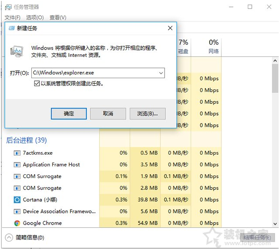Viewport: 280px width, 249px height.
Task: Click the Cortana (小娜) circle icon
Action: (17, 200)
